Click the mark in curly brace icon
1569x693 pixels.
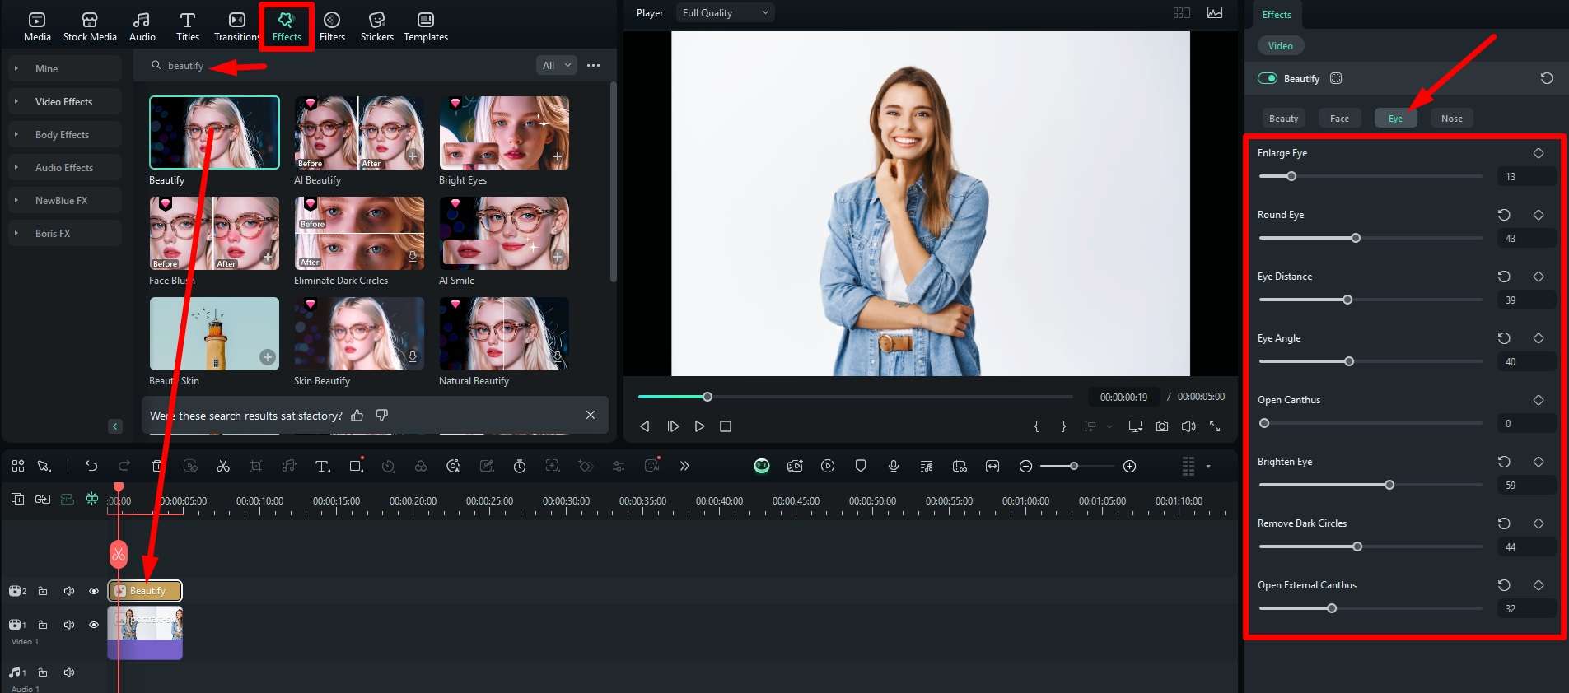[1037, 426]
